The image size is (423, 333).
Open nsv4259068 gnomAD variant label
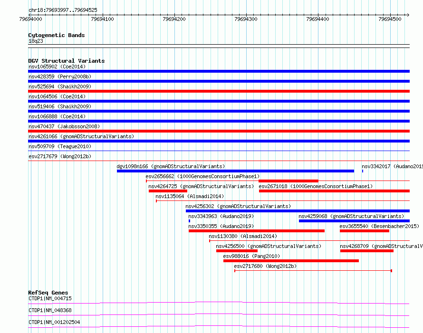point(351,216)
